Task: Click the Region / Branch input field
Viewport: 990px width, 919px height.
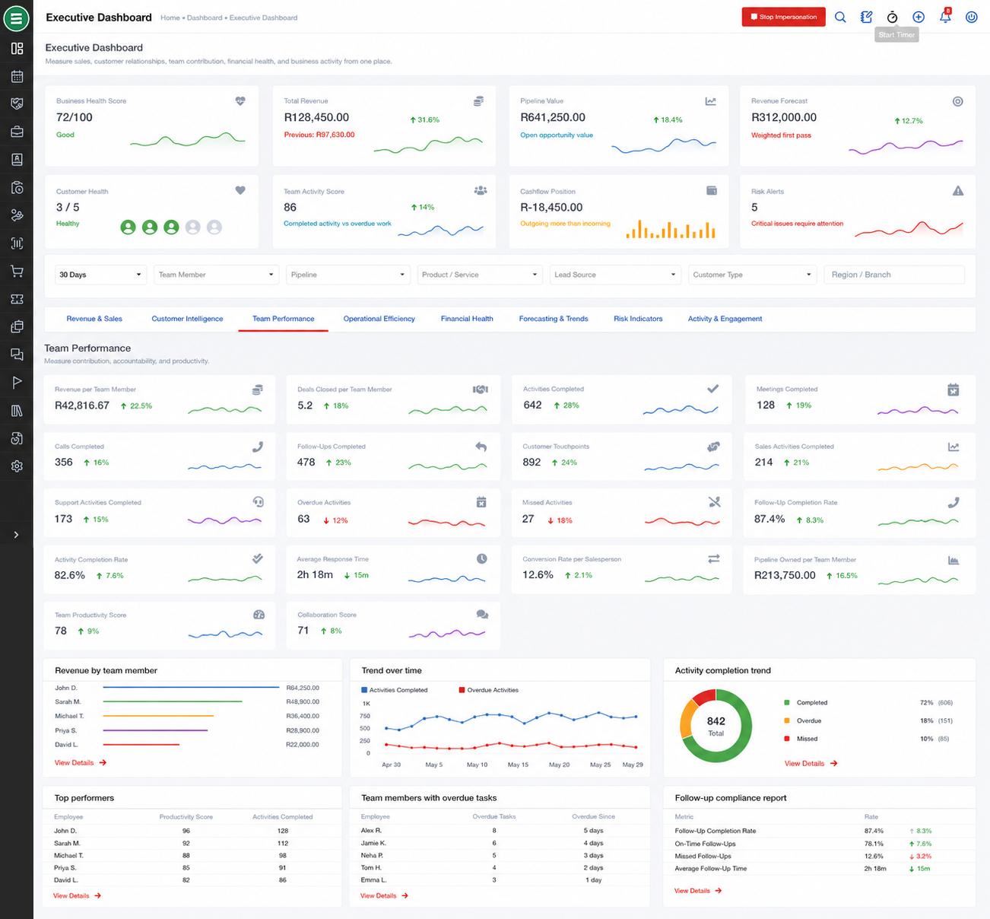Action: point(894,275)
